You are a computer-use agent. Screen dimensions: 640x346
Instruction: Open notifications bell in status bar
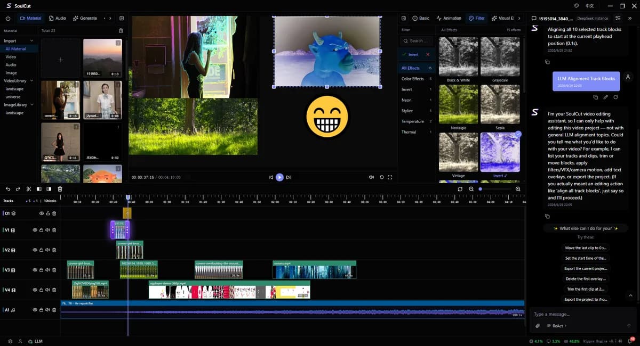631,341
